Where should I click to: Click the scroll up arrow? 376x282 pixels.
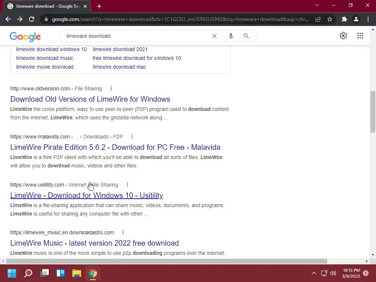coord(373,29)
